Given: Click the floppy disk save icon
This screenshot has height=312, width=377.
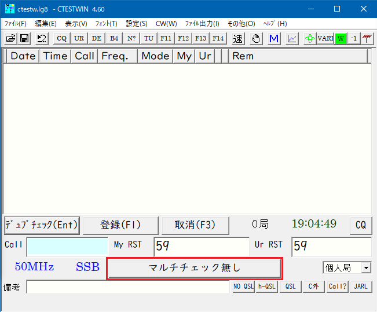Looking at the screenshot, I should pos(24,38).
